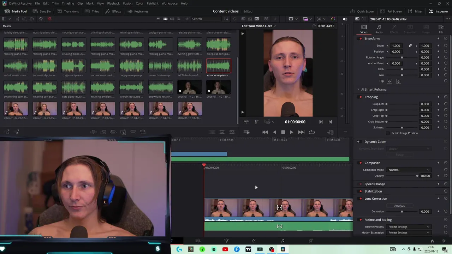Viewport: 452px width, 254px height.
Task: Toggle Cropping section enable dot
Action: coord(360,97)
